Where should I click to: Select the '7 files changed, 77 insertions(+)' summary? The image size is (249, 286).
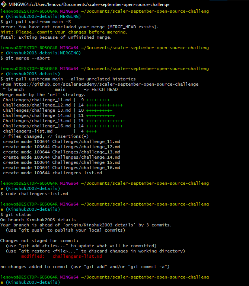pyautogui.click(x=46, y=136)
